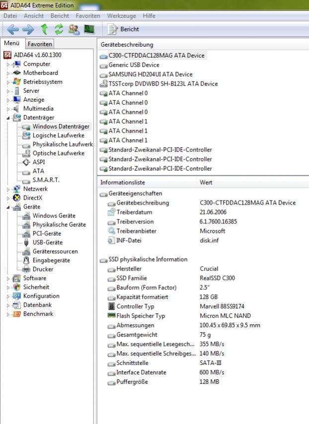Viewport: 309px width, 424px height.
Task: Click the Flash Speicher Typ memory icon
Action: (x=111, y=315)
